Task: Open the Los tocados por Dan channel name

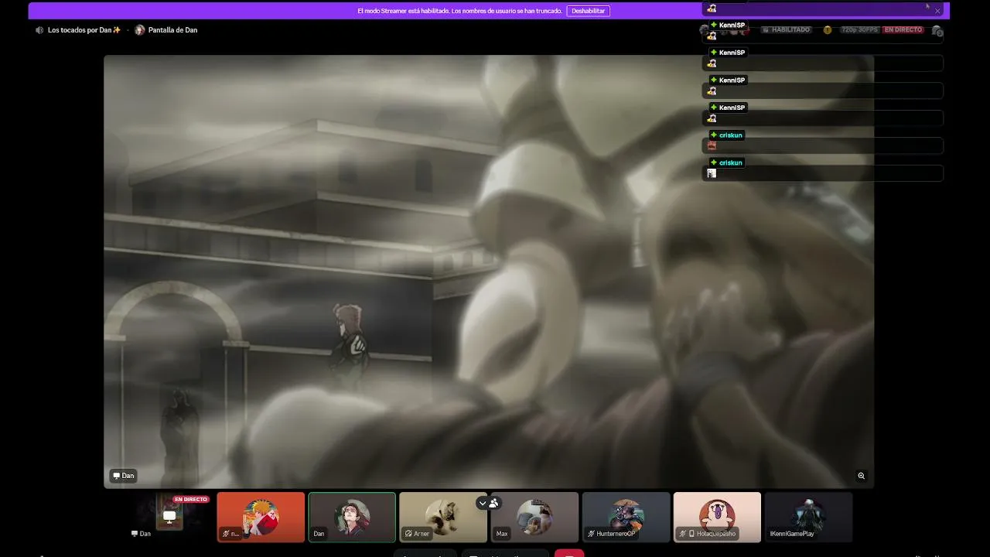Action: (x=84, y=30)
